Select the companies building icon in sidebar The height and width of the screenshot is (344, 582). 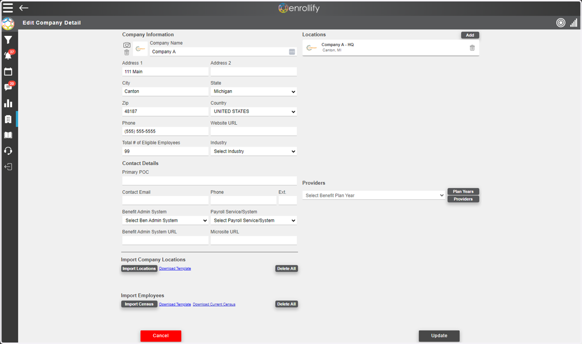click(x=8, y=119)
